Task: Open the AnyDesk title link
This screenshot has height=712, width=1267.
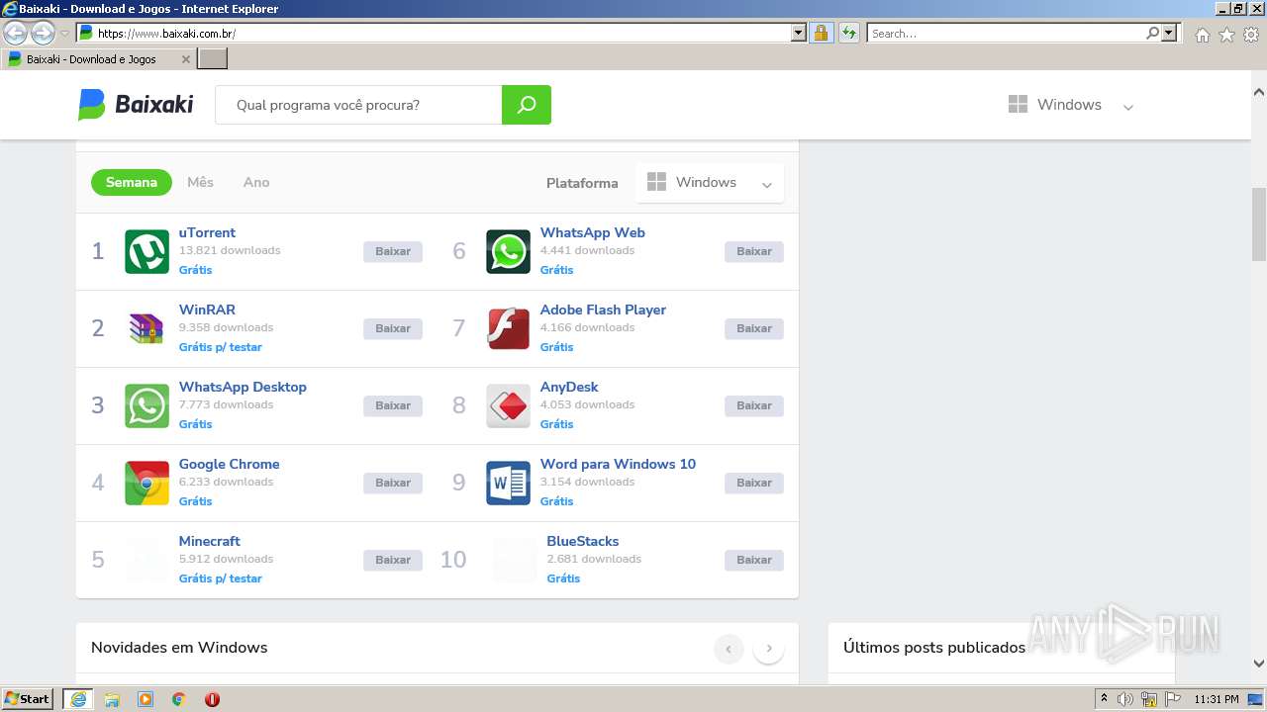Action: [569, 387]
